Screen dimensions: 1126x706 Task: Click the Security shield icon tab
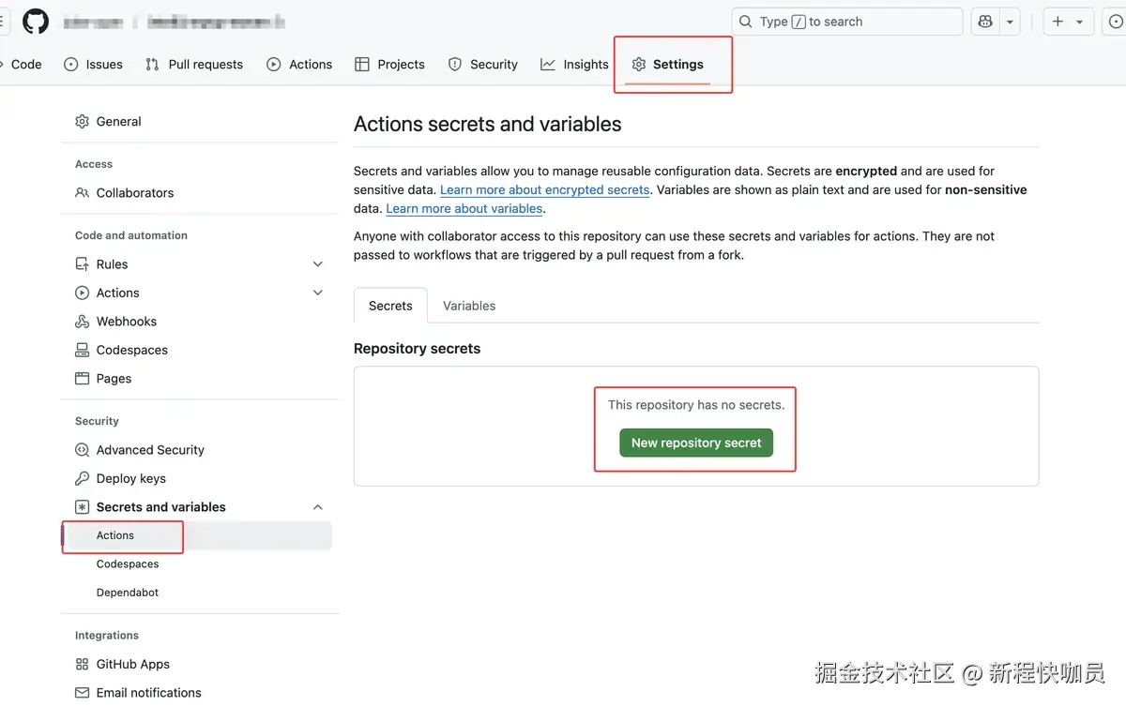tap(455, 65)
